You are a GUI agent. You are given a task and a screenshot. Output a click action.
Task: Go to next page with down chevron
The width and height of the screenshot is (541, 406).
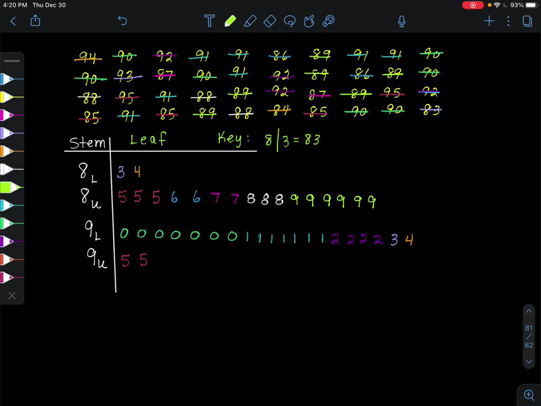529,362
